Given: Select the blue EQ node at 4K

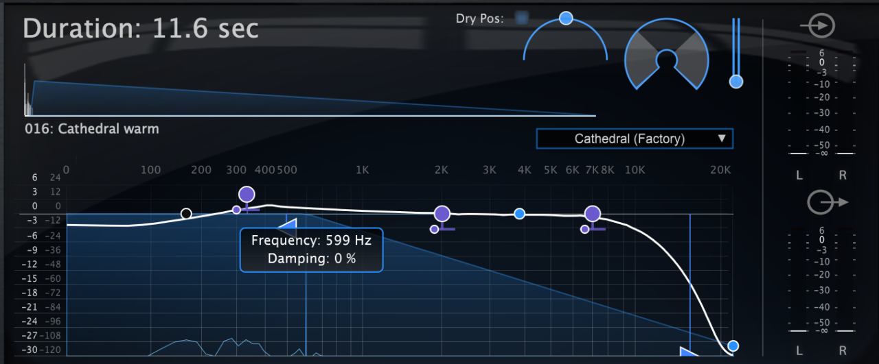Looking at the screenshot, I should pyautogui.click(x=520, y=214).
